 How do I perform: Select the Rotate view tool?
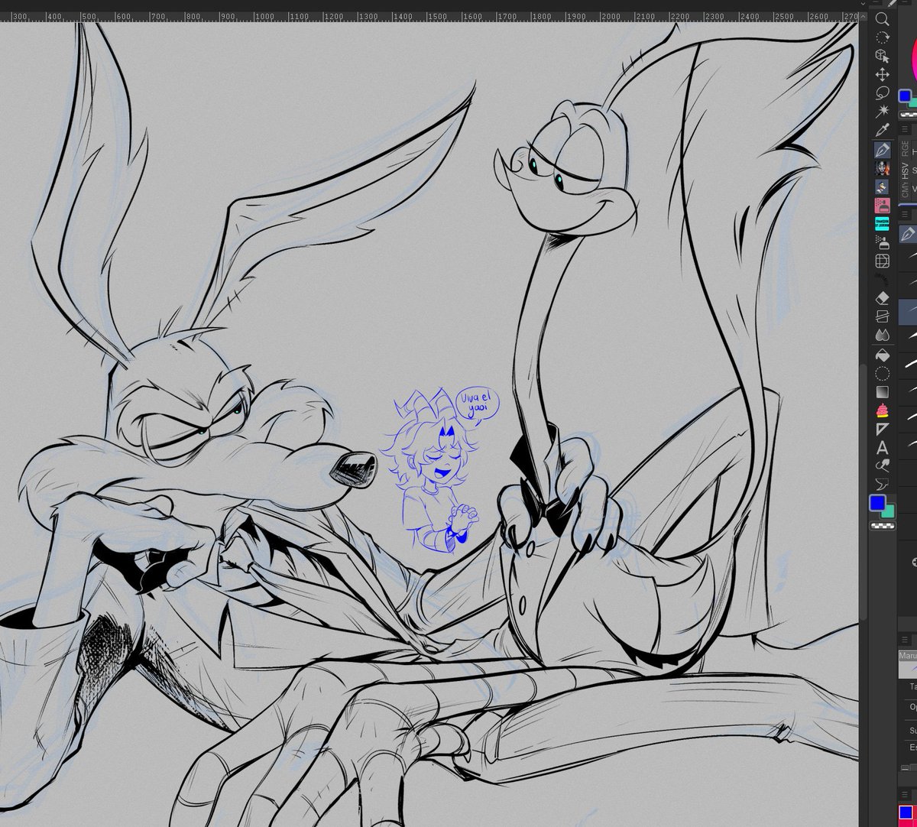click(x=883, y=37)
